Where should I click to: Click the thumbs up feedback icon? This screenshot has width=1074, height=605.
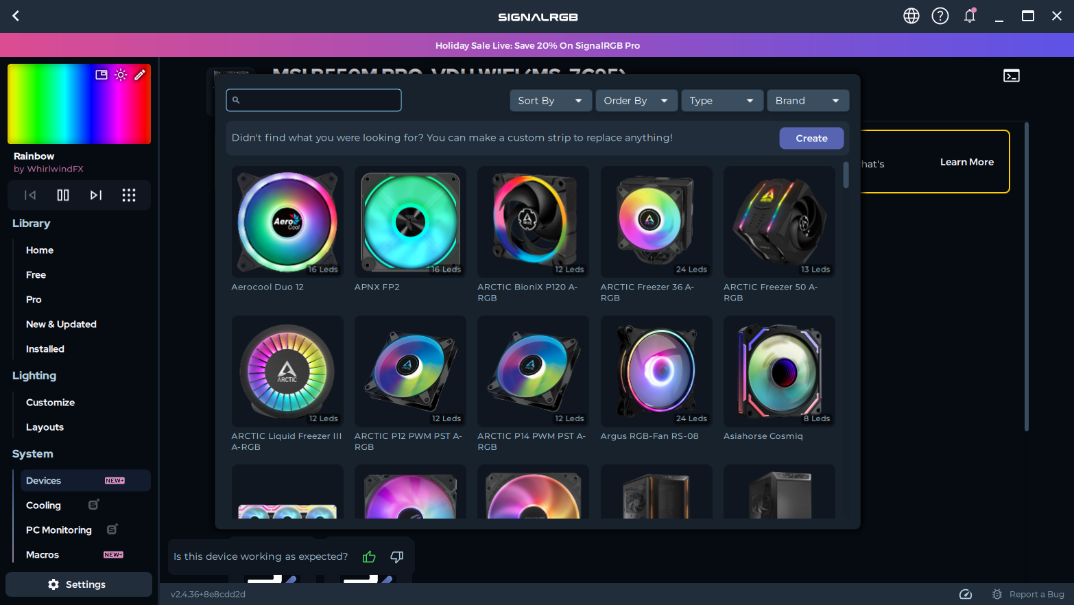[369, 557]
